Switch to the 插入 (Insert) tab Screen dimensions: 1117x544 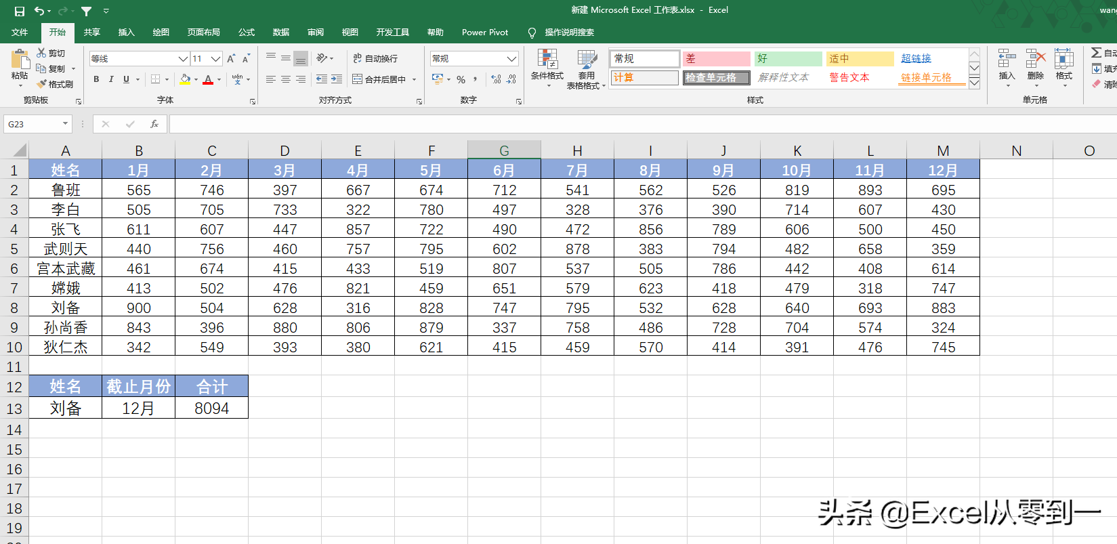tap(127, 32)
